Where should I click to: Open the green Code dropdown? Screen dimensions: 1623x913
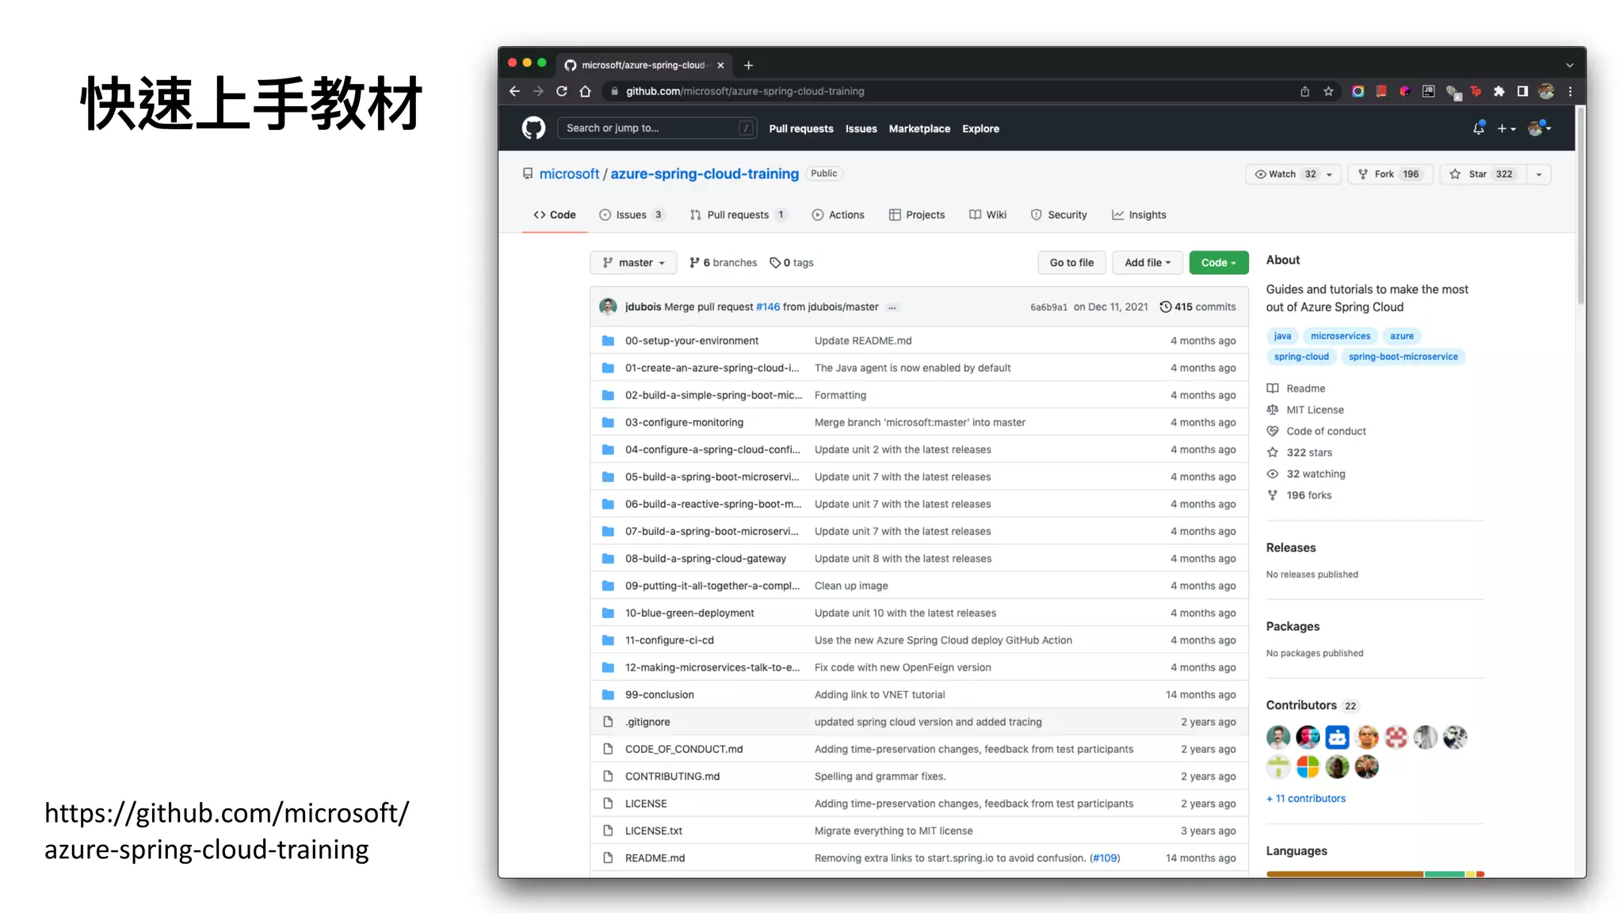(1218, 262)
